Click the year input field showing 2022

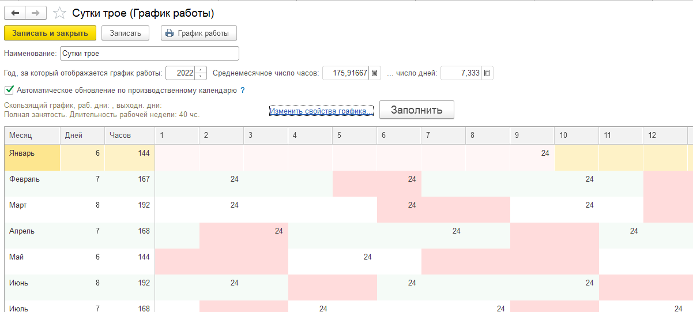(180, 73)
